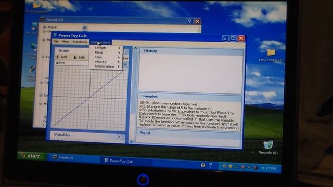The width and height of the screenshot is (333, 187).
Task: Click the Graph panel header
Action: coord(71,51)
